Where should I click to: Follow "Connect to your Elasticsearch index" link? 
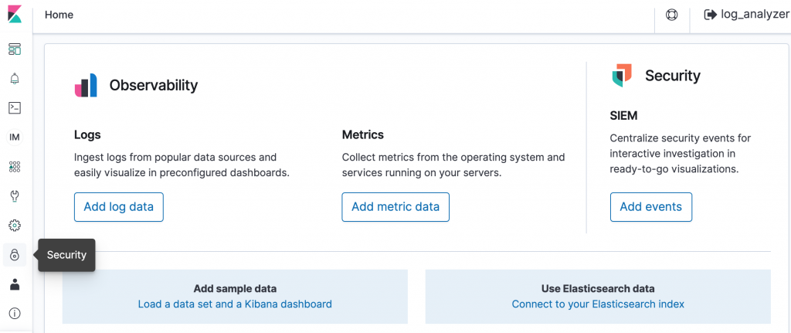click(598, 304)
